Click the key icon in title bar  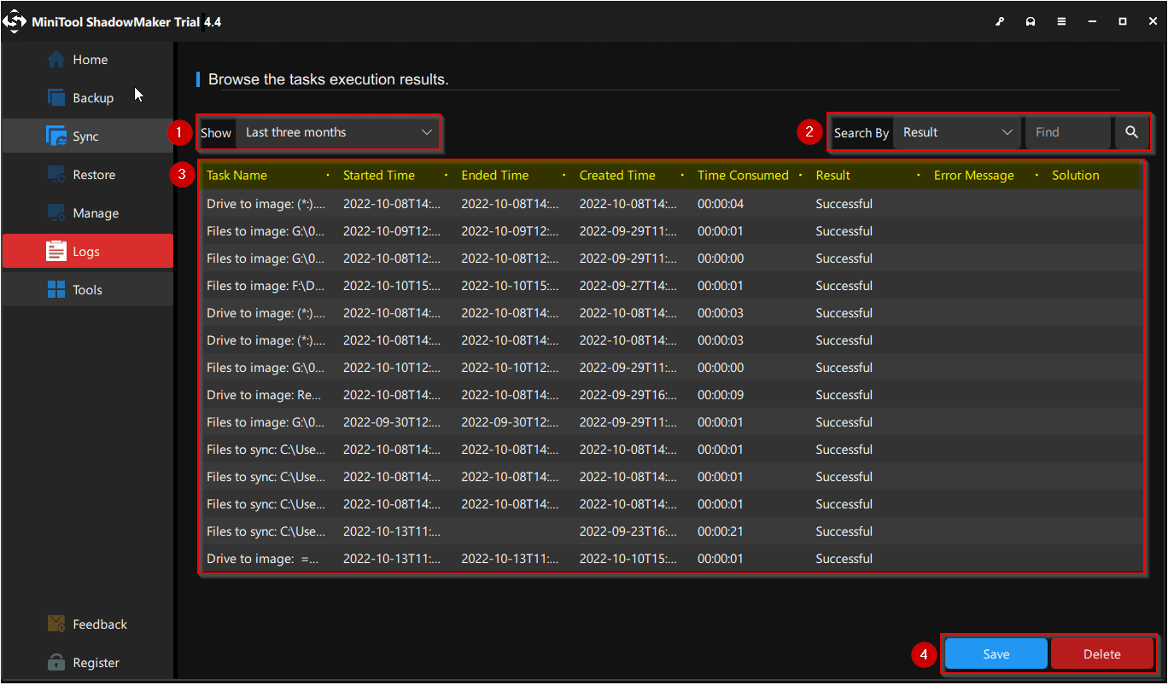(1000, 21)
